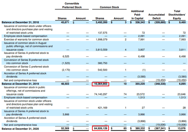
Task: Click the total equity value 9,460
Action: [x=182, y=22]
